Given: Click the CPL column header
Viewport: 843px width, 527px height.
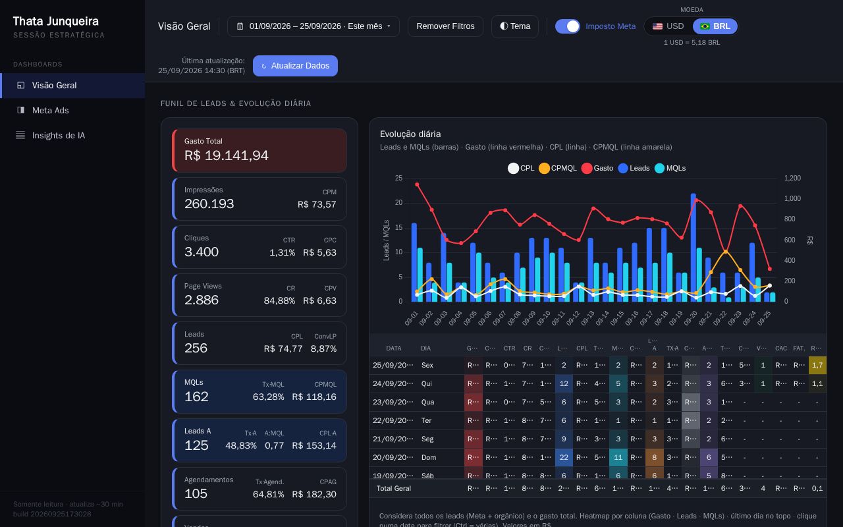Looking at the screenshot, I should pyautogui.click(x=582, y=348).
